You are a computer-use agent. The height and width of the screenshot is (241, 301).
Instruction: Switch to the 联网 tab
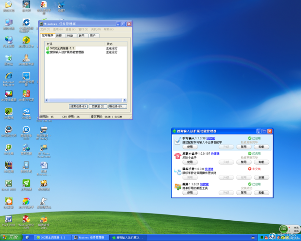tap(82, 36)
